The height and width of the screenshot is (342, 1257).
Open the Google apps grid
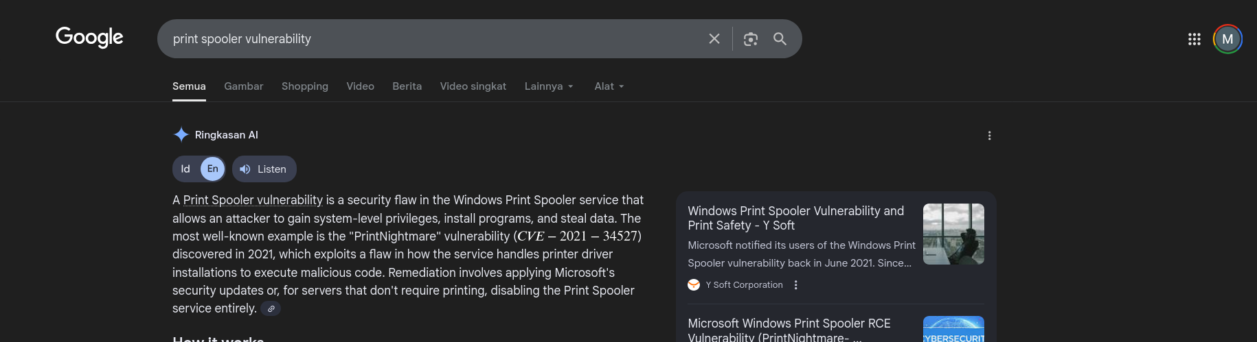pyautogui.click(x=1194, y=39)
